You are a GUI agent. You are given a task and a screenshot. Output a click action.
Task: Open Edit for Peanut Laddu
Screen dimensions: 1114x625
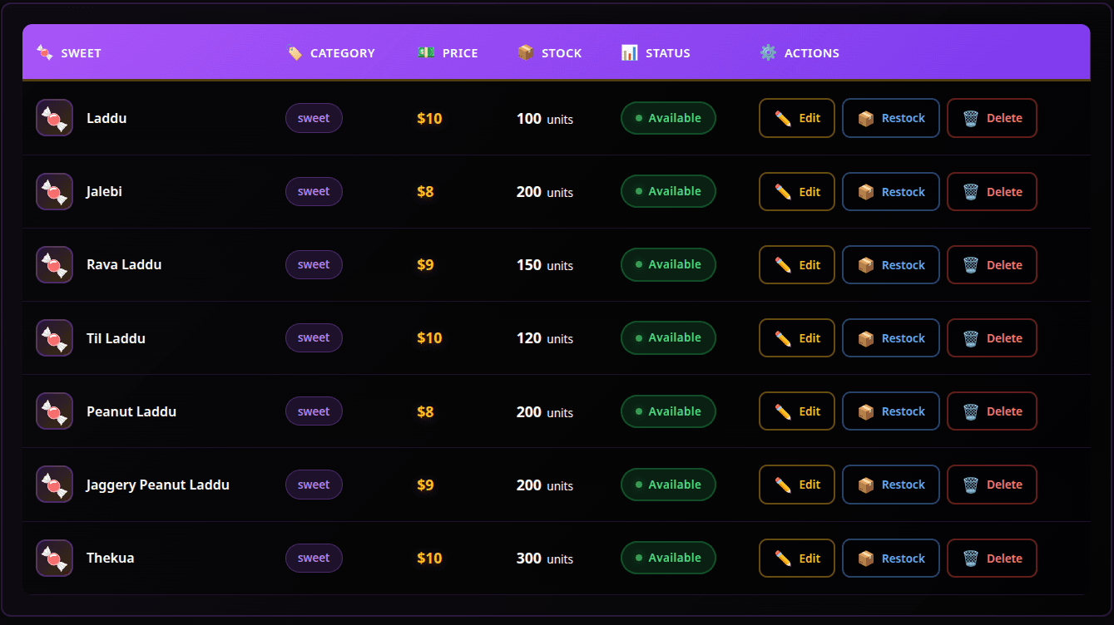pyautogui.click(x=796, y=411)
